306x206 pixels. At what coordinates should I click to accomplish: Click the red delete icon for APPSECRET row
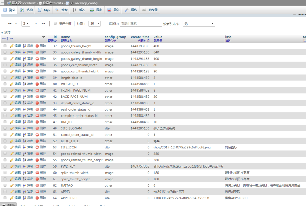(37, 198)
